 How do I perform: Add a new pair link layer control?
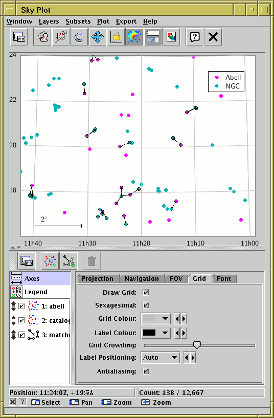(x=68, y=261)
